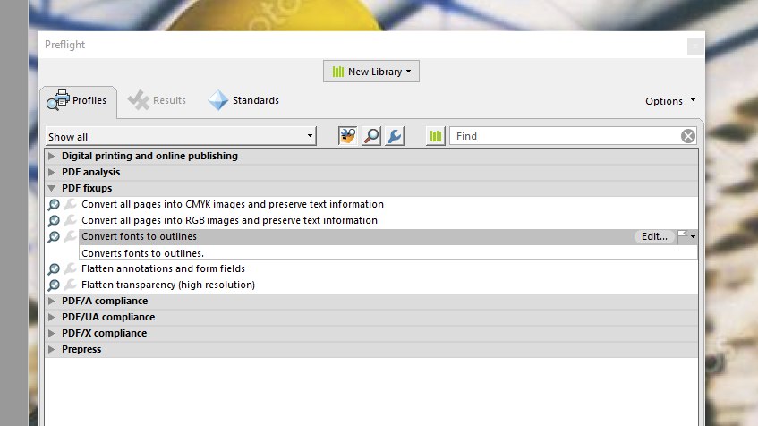Select Convert all pages into RGB images profile
758x426 pixels.
click(x=229, y=220)
